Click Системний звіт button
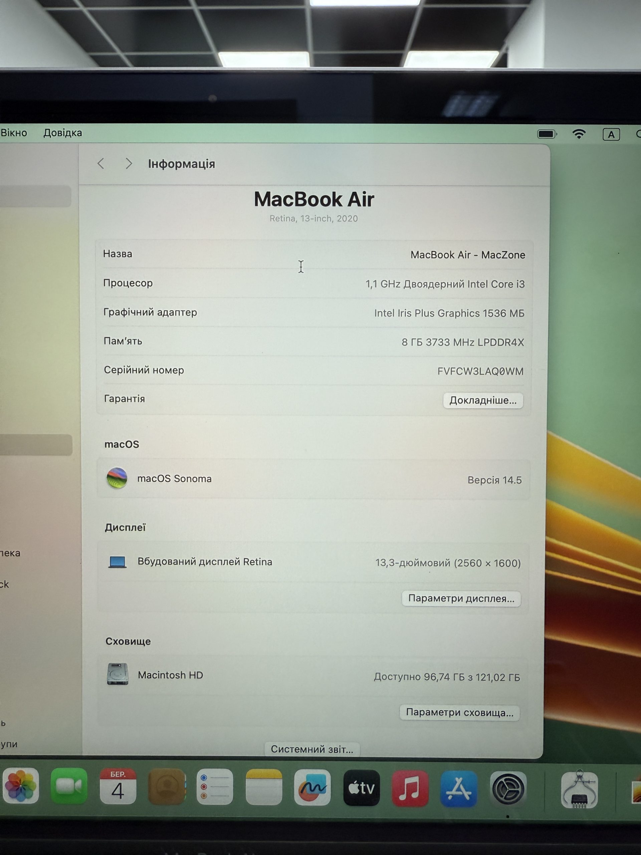This screenshot has height=855, width=641. point(312,749)
